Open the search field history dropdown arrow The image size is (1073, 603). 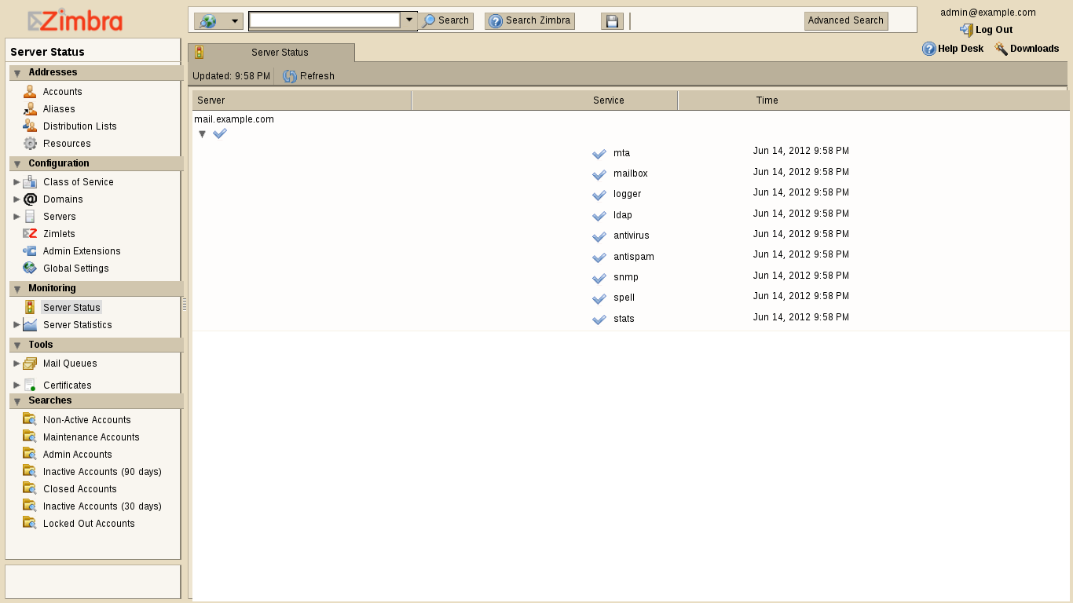(x=409, y=20)
